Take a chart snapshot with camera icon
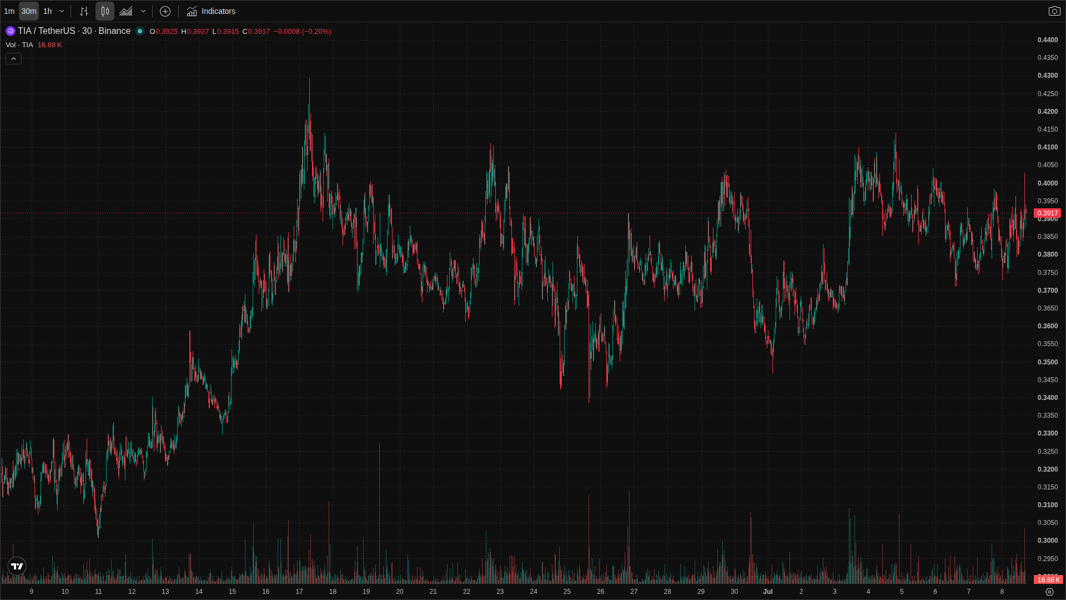Viewport: 1066px width, 600px height. pyautogui.click(x=1054, y=11)
